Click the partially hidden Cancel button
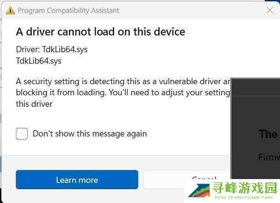This screenshot has width=280, height=203. tap(187, 180)
